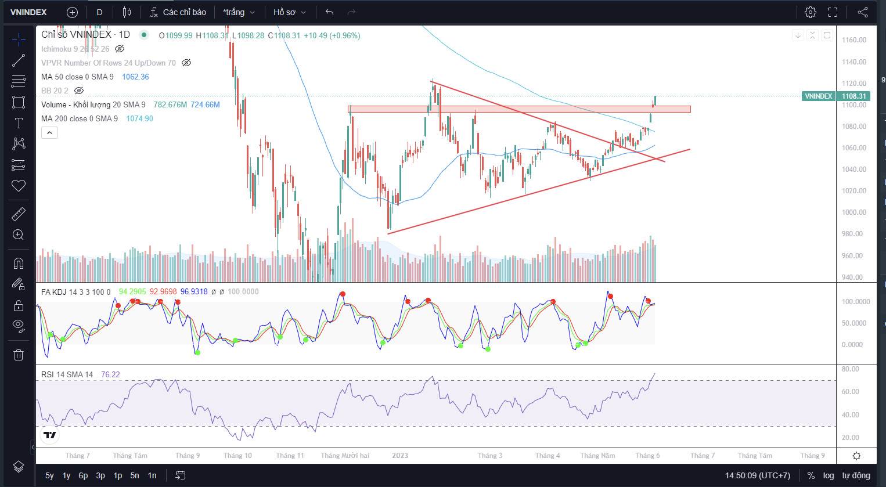
Task: Show the hidden BB 20 2 indicator
Action: point(79,91)
